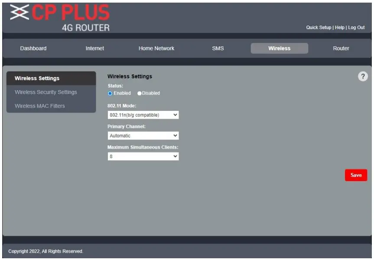Viewport: 374px width, 260px height.
Task: Open Wireless Security Settings in the sidebar
Action: coord(51,92)
